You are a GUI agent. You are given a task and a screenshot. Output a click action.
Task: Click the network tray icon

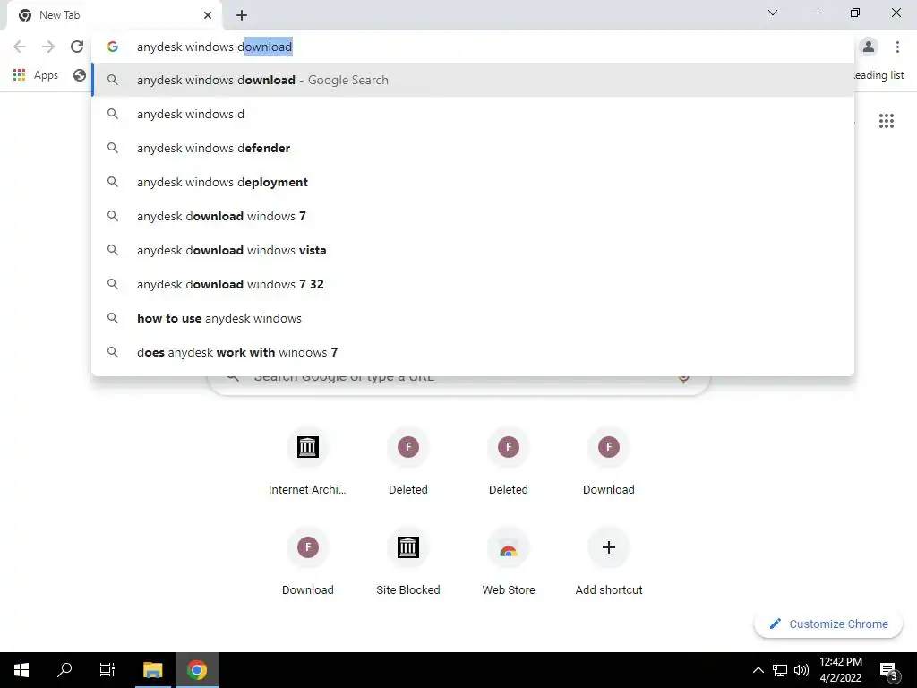(x=780, y=670)
